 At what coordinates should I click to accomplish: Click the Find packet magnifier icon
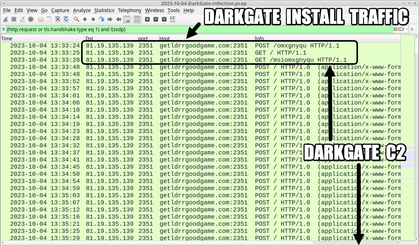[76, 19]
